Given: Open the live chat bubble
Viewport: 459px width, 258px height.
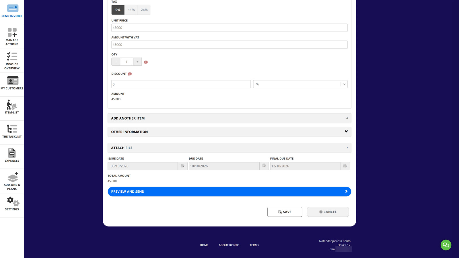Looking at the screenshot, I should [446, 245].
